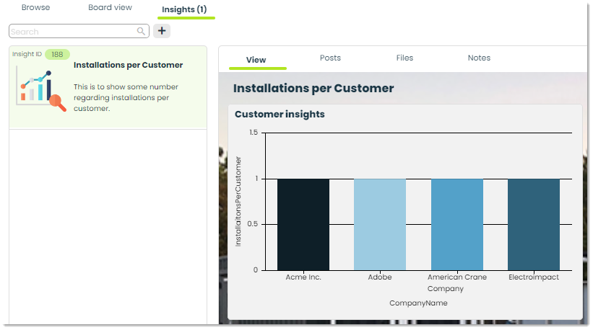Switch to the Notes tab
The width and height of the screenshot is (593, 330).
479,58
